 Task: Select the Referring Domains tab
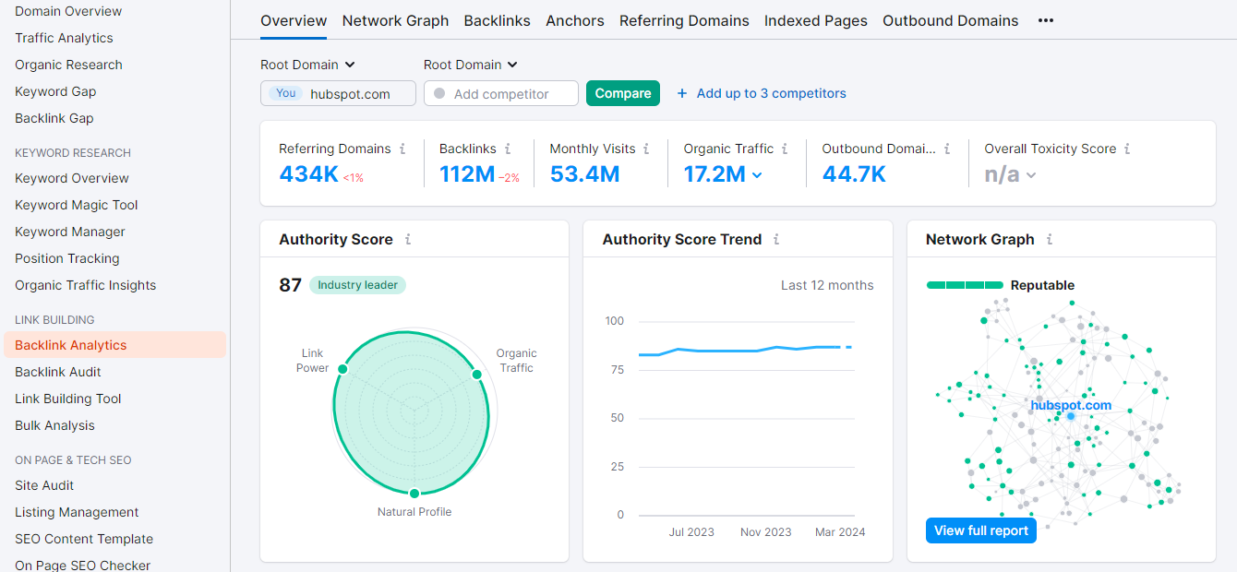pos(684,20)
